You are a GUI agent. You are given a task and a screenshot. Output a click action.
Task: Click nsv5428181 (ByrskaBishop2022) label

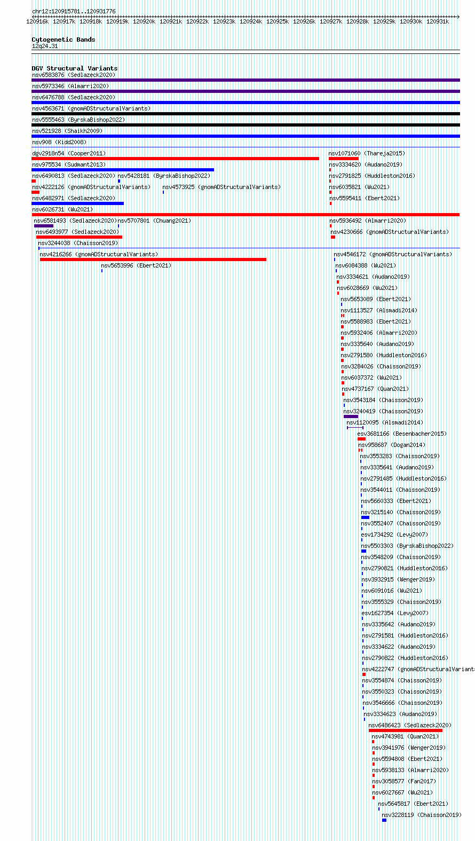point(164,176)
